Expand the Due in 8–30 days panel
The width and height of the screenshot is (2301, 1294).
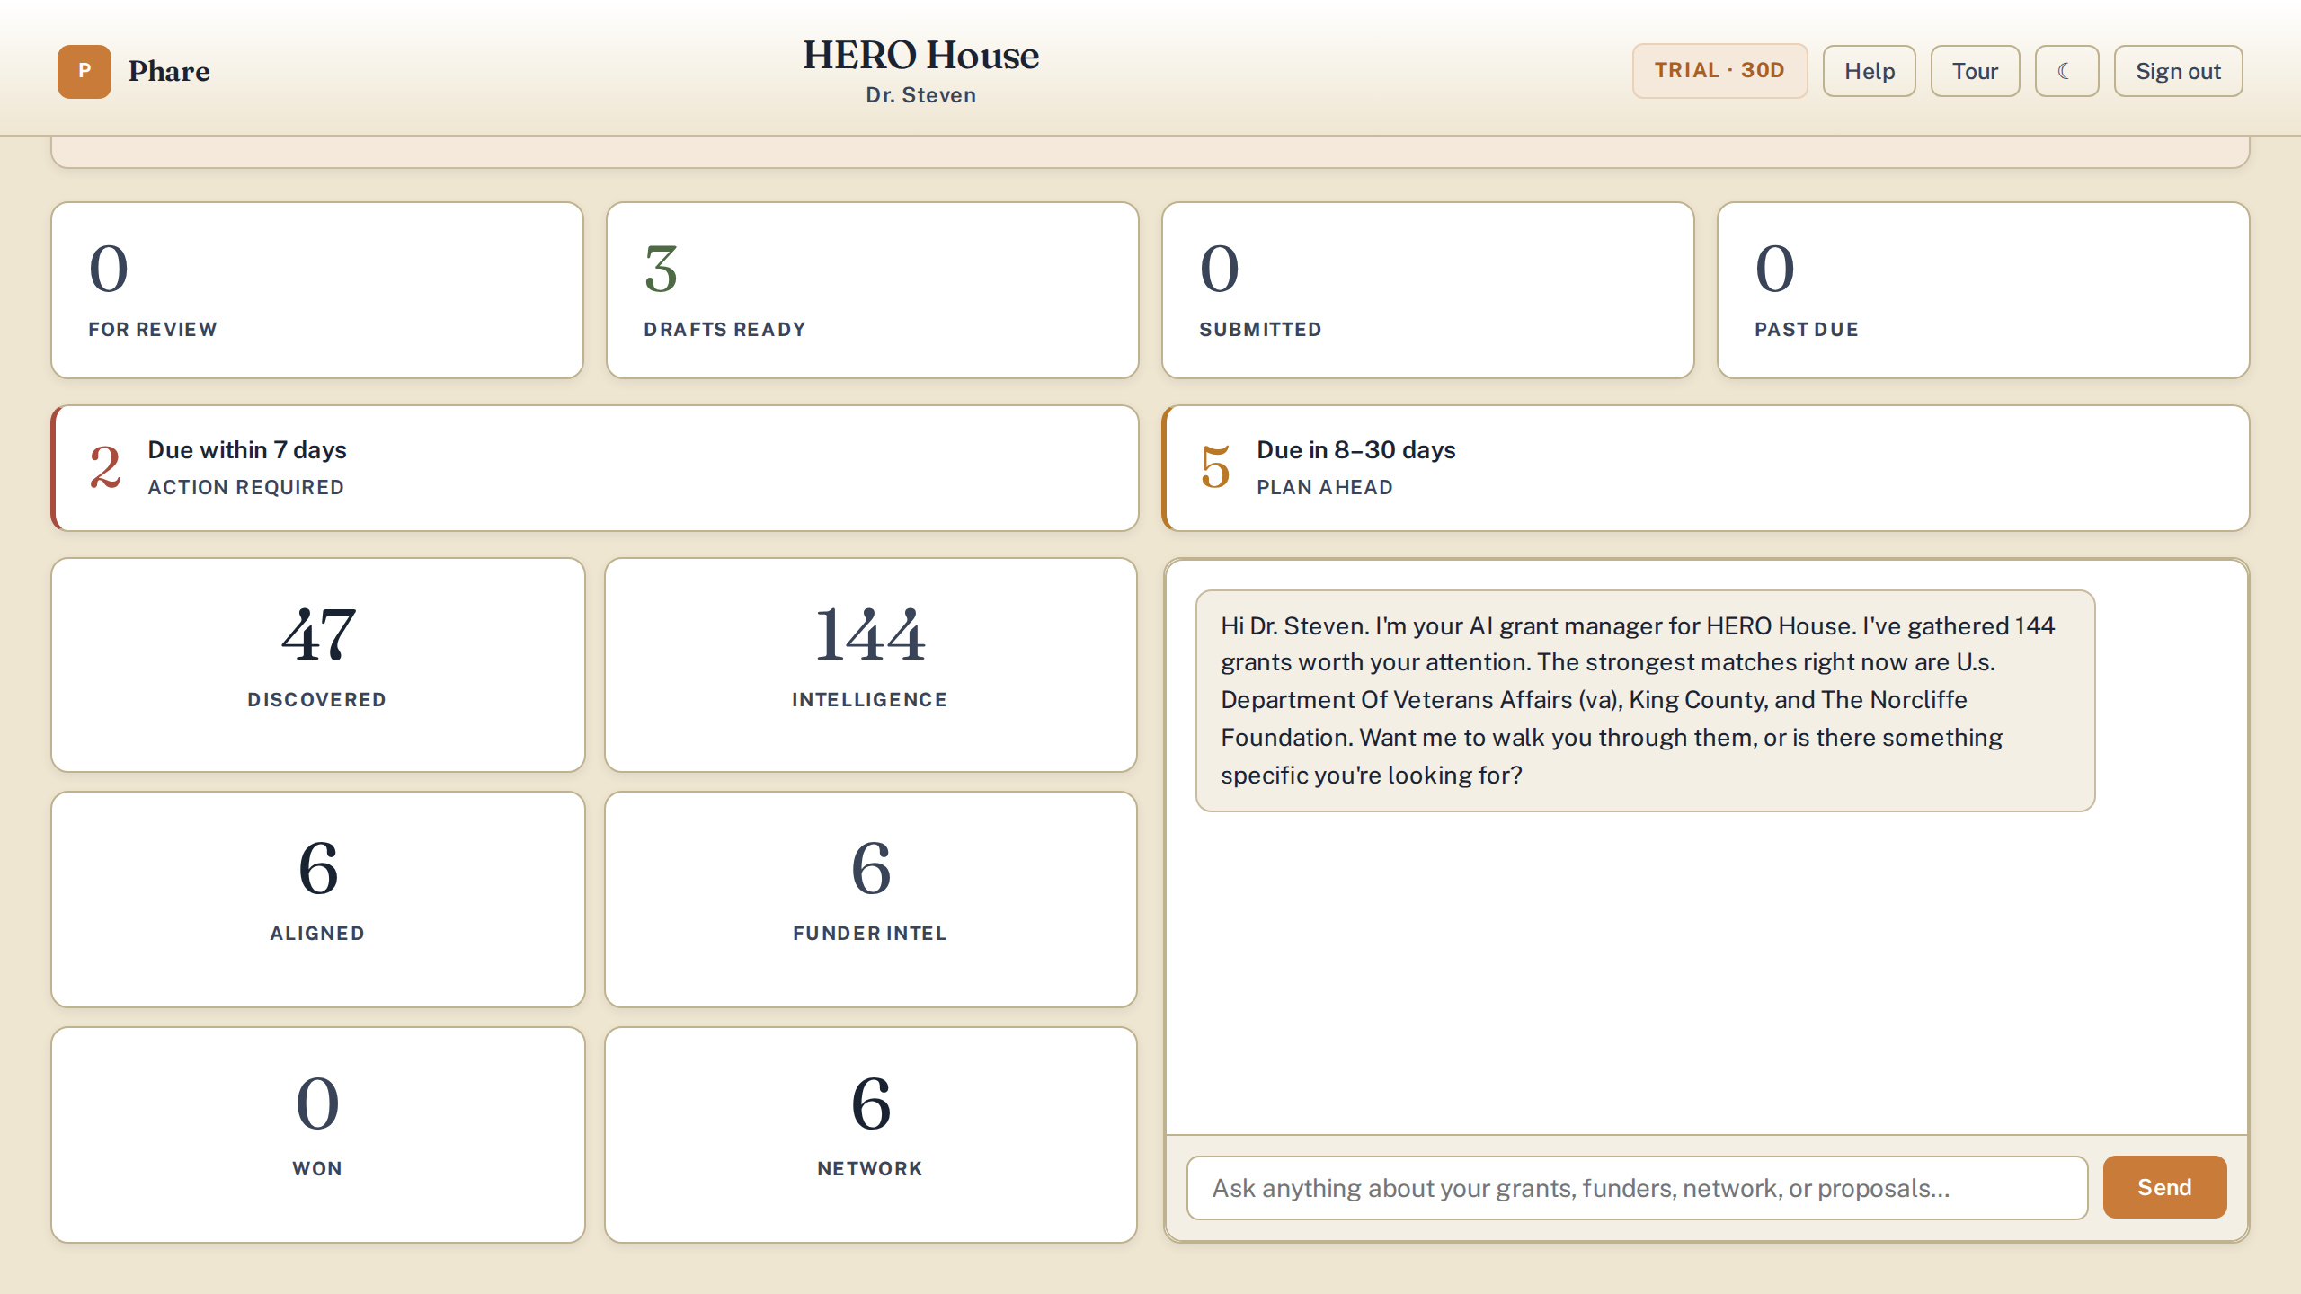(1706, 468)
